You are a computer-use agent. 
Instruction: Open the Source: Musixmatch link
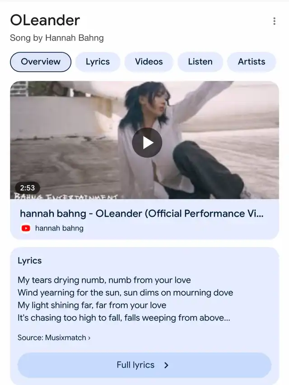coord(54,338)
